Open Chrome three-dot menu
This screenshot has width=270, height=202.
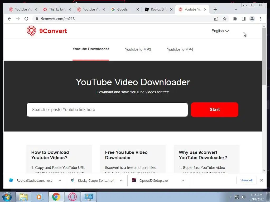coord(261,19)
